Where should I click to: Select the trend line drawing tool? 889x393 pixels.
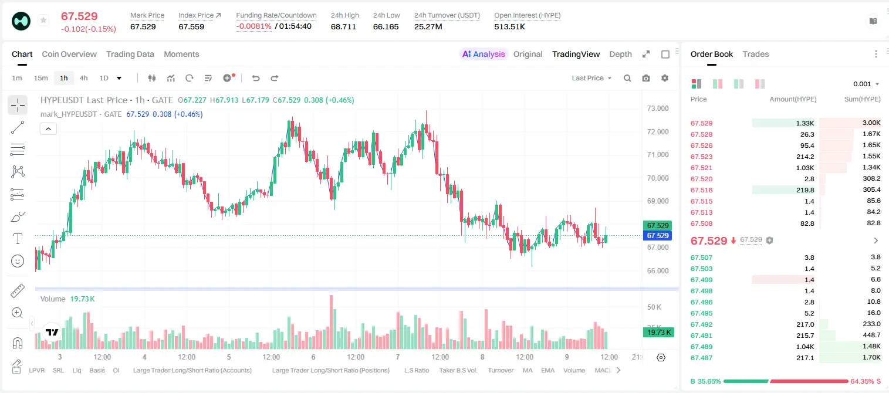(x=18, y=127)
